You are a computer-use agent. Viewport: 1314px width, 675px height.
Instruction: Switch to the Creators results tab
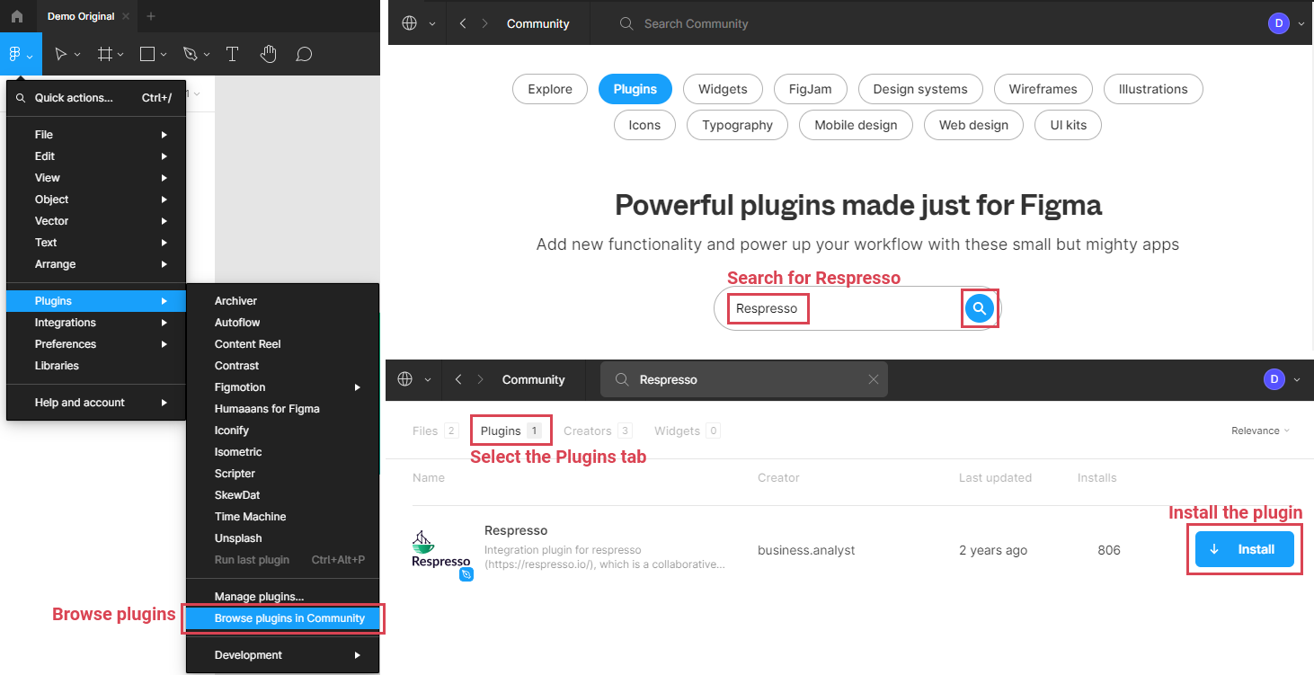(598, 431)
